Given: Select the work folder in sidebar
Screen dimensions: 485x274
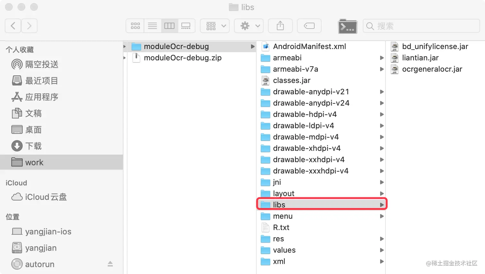Looking at the screenshot, I should click(61, 162).
